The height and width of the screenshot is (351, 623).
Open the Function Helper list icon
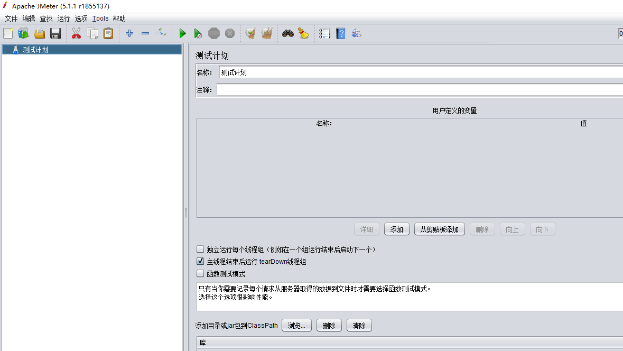tap(324, 33)
